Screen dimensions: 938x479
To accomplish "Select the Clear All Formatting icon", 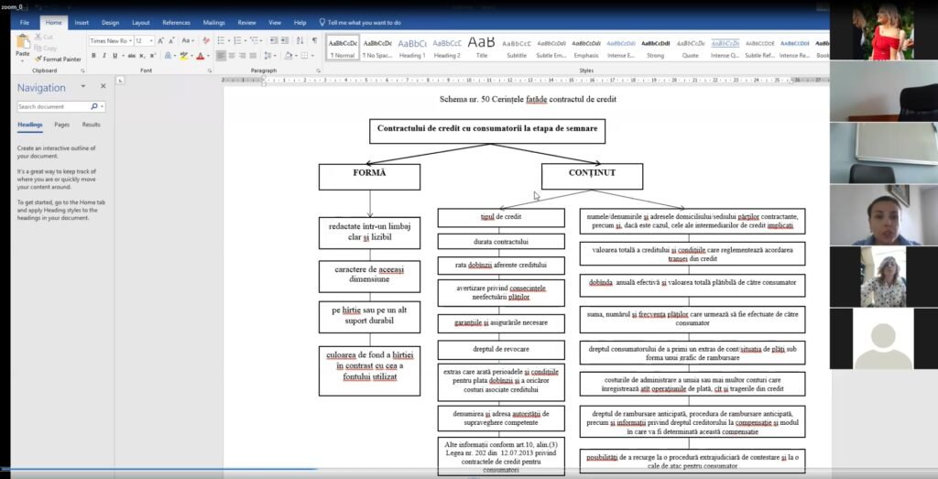I will [206, 40].
